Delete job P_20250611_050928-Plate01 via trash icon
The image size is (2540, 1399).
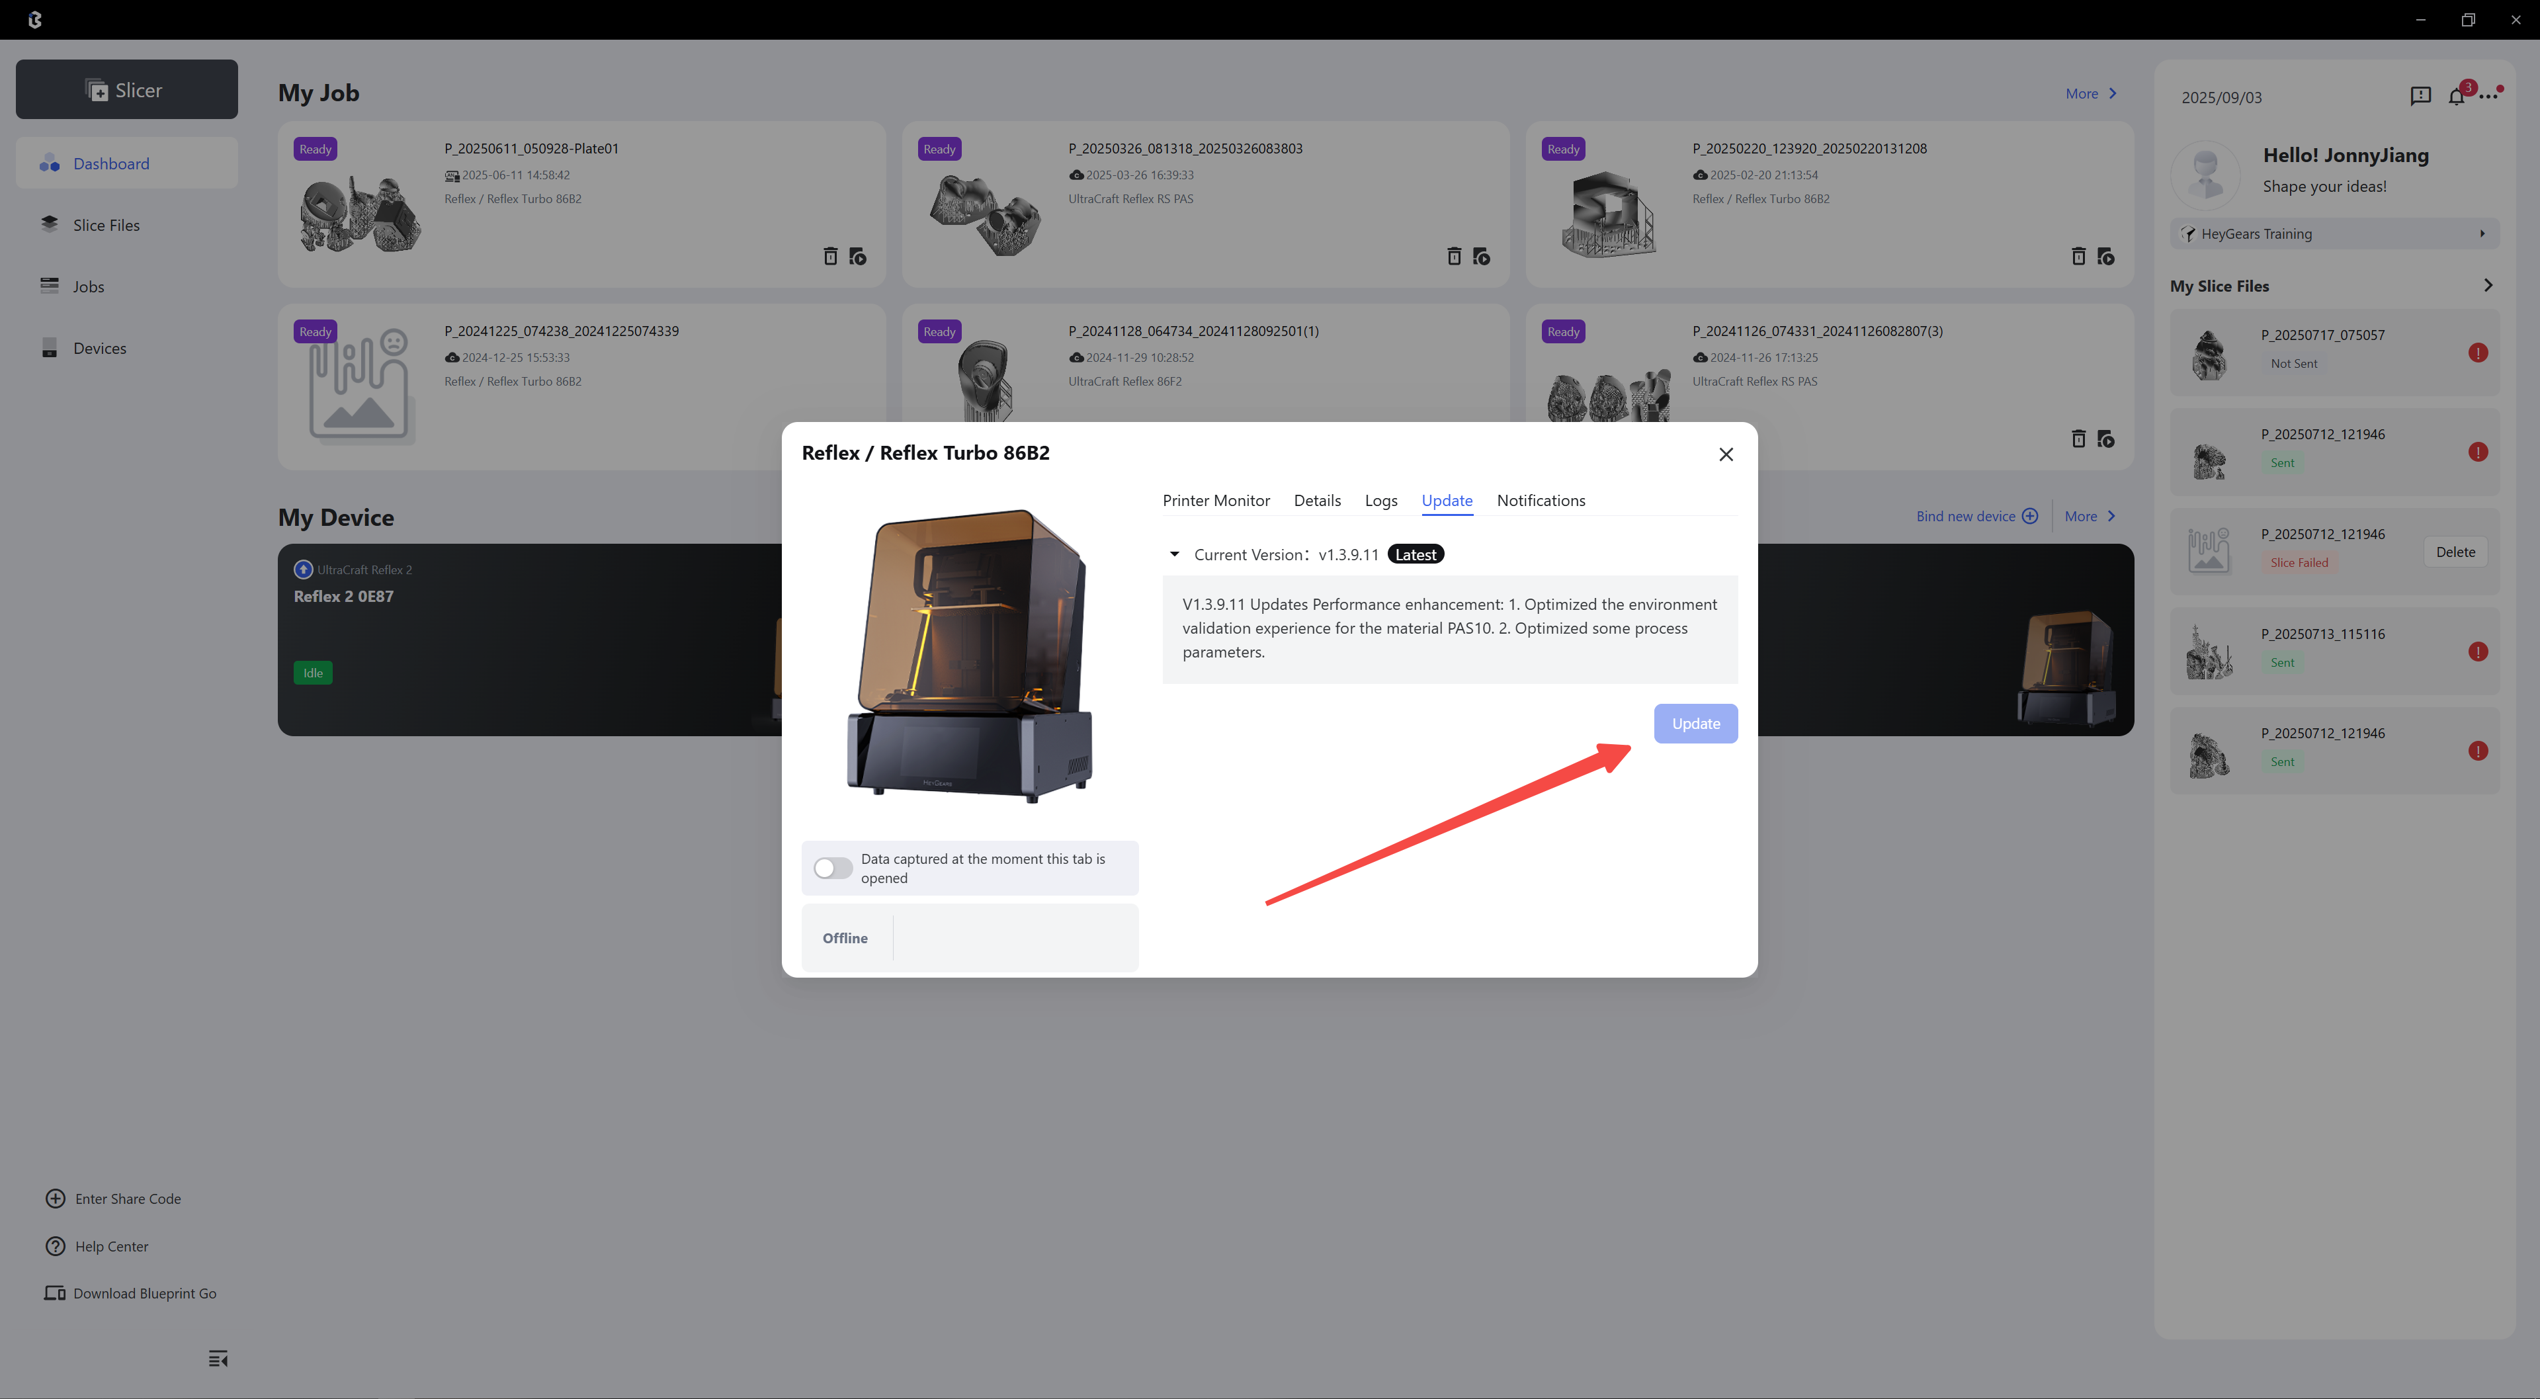[830, 257]
